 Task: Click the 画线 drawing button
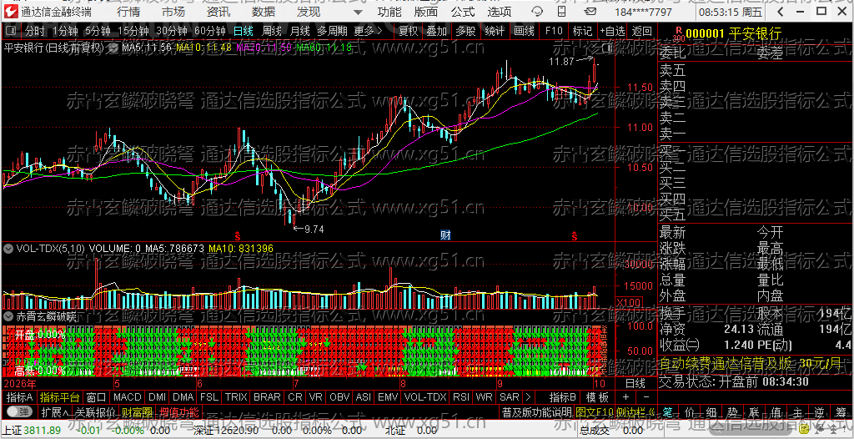tap(524, 32)
